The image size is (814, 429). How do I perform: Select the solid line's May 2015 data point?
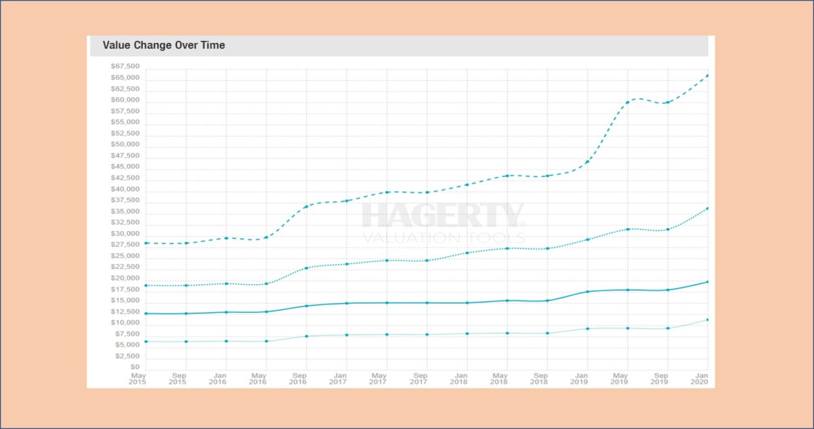pyautogui.click(x=147, y=313)
